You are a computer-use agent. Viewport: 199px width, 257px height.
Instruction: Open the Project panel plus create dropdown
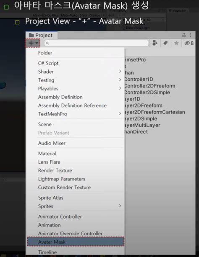pyautogui.click(x=33, y=43)
